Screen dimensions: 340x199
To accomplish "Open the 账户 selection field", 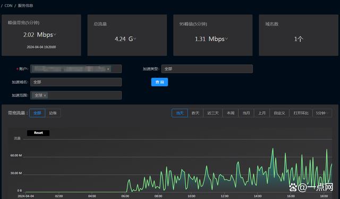I will pyautogui.click(x=76, y=69).
